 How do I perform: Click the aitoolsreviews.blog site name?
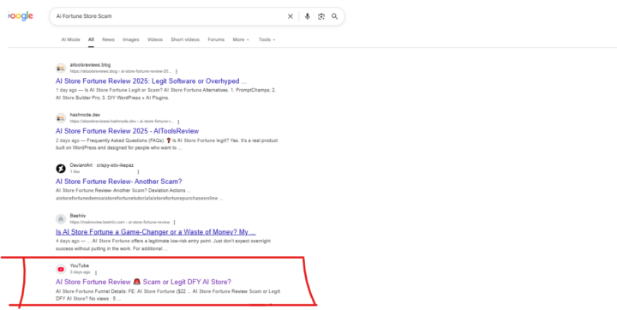coord(90,65)
